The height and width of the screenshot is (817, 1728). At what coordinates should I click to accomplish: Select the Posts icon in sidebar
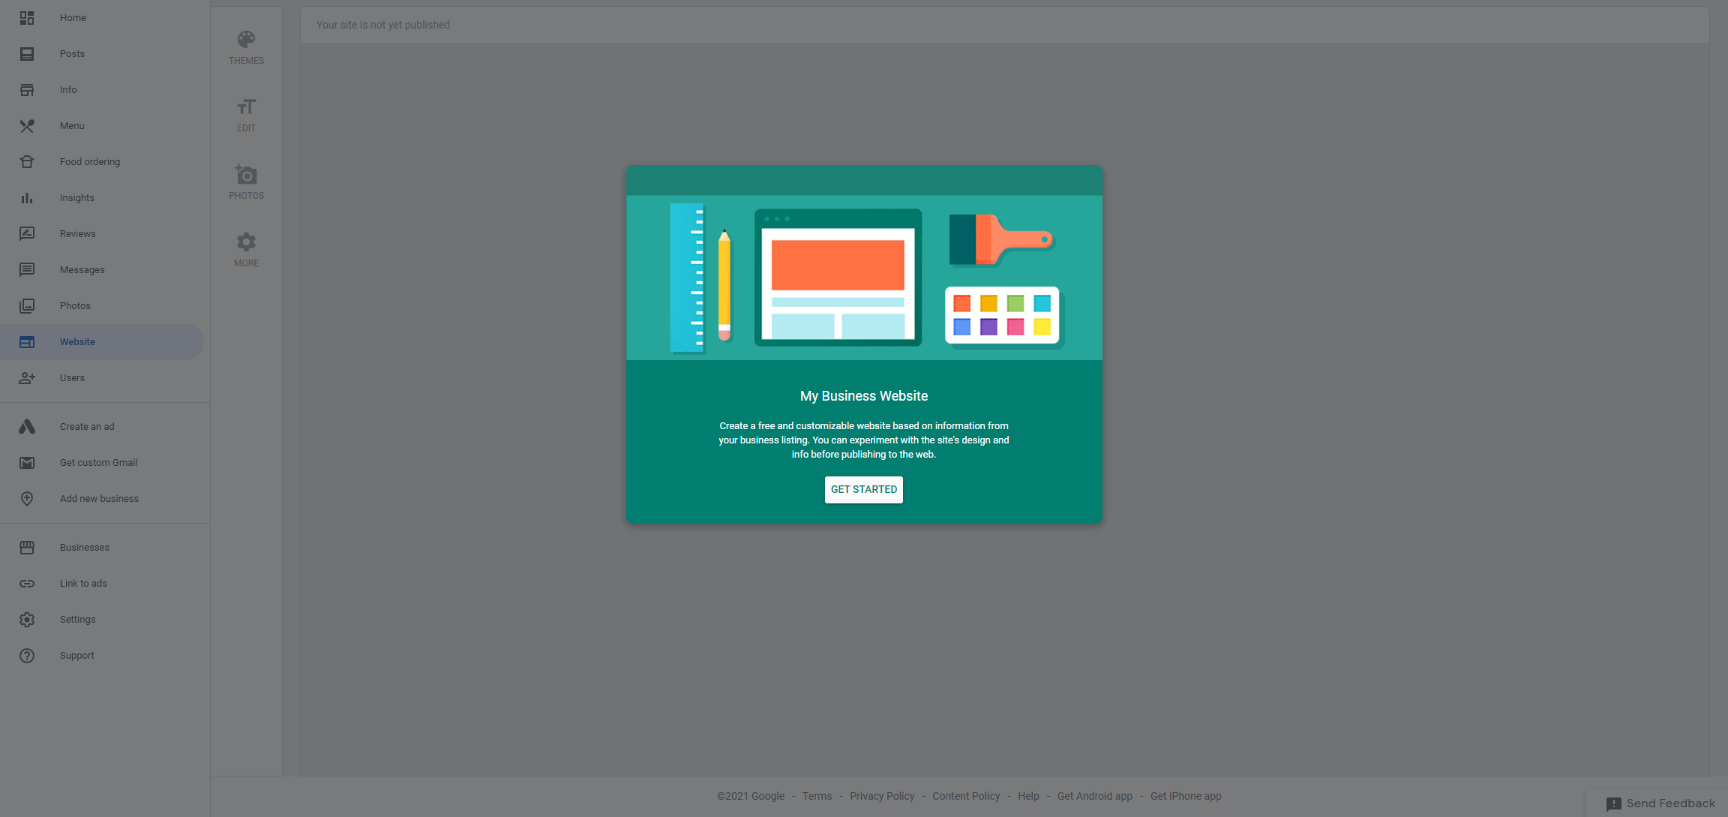pos(28,53)
